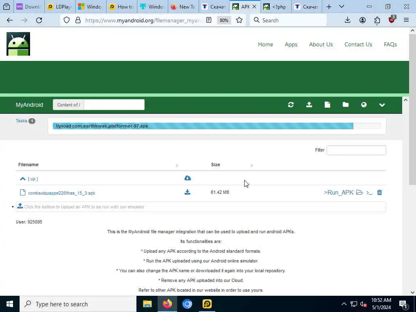This screenshot has height=312, width=416.
Task: Open the folder icon next to Run_APK
Action: 360,192
